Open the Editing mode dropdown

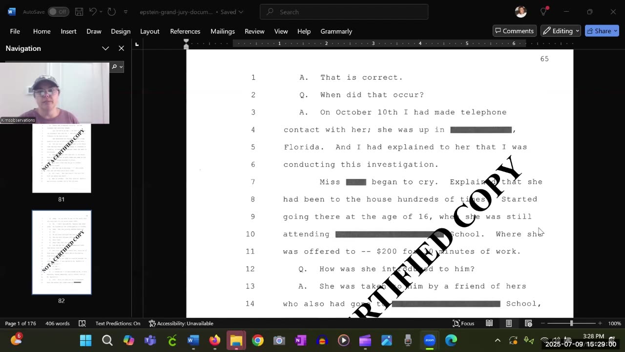(561, 31)
